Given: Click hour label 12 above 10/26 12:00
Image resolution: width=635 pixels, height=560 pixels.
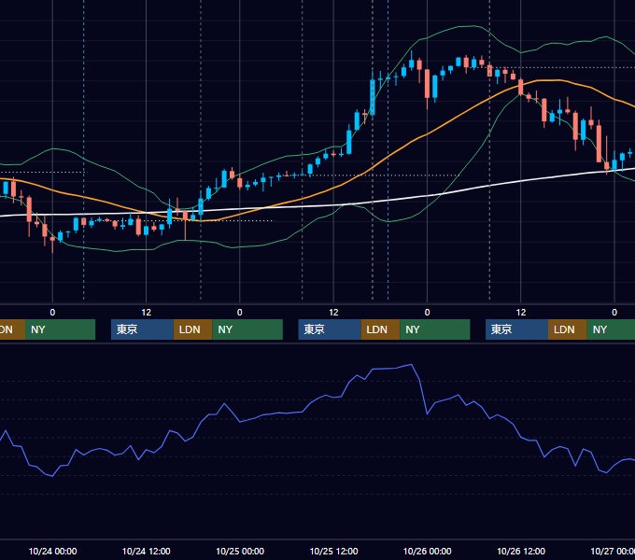Looking at the screenshot, I should point(521,313).
